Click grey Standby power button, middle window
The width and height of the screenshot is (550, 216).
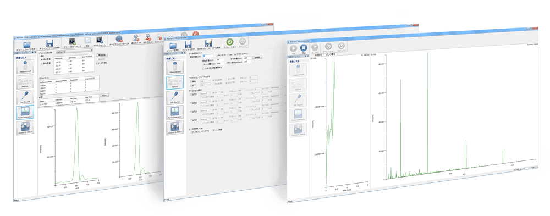pos(243,41)
